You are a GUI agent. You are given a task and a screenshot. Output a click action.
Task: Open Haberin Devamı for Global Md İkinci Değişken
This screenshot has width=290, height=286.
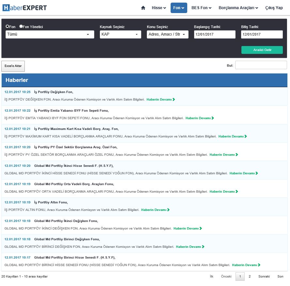188,229
